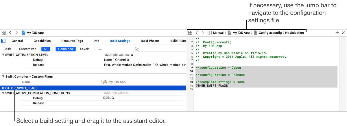Image resolution: width=347 pixels, height=126 pixels.
Task: Toggle the targets list sidebar icon
Action: tap(3, 41)
